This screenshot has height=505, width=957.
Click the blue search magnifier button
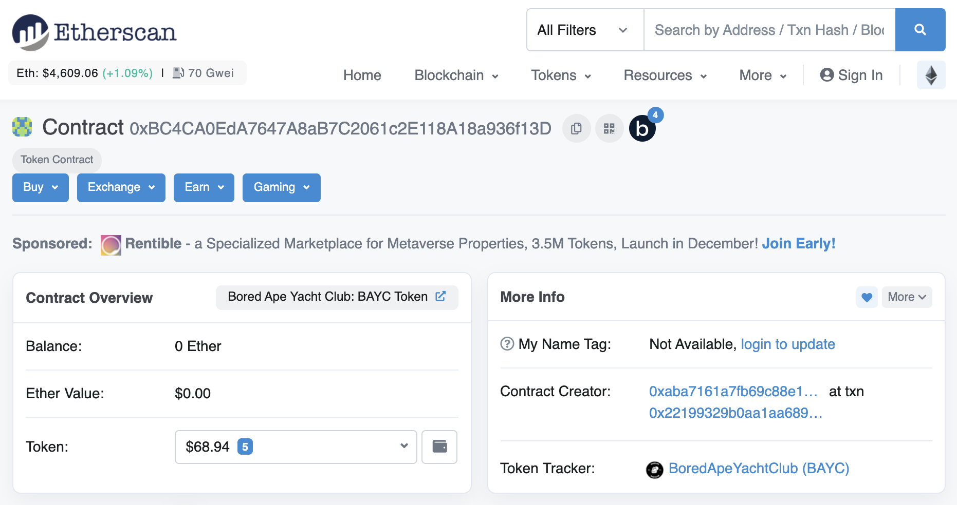click(x=920, y=30)
